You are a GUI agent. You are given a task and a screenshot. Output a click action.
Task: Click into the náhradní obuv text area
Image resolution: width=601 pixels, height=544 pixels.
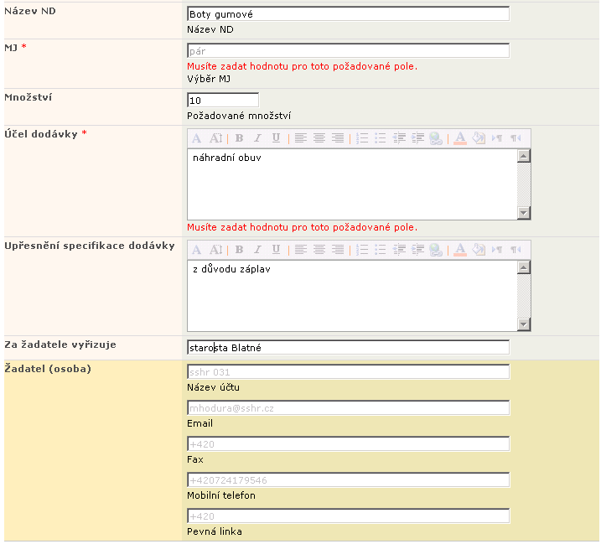pos(352,184)
